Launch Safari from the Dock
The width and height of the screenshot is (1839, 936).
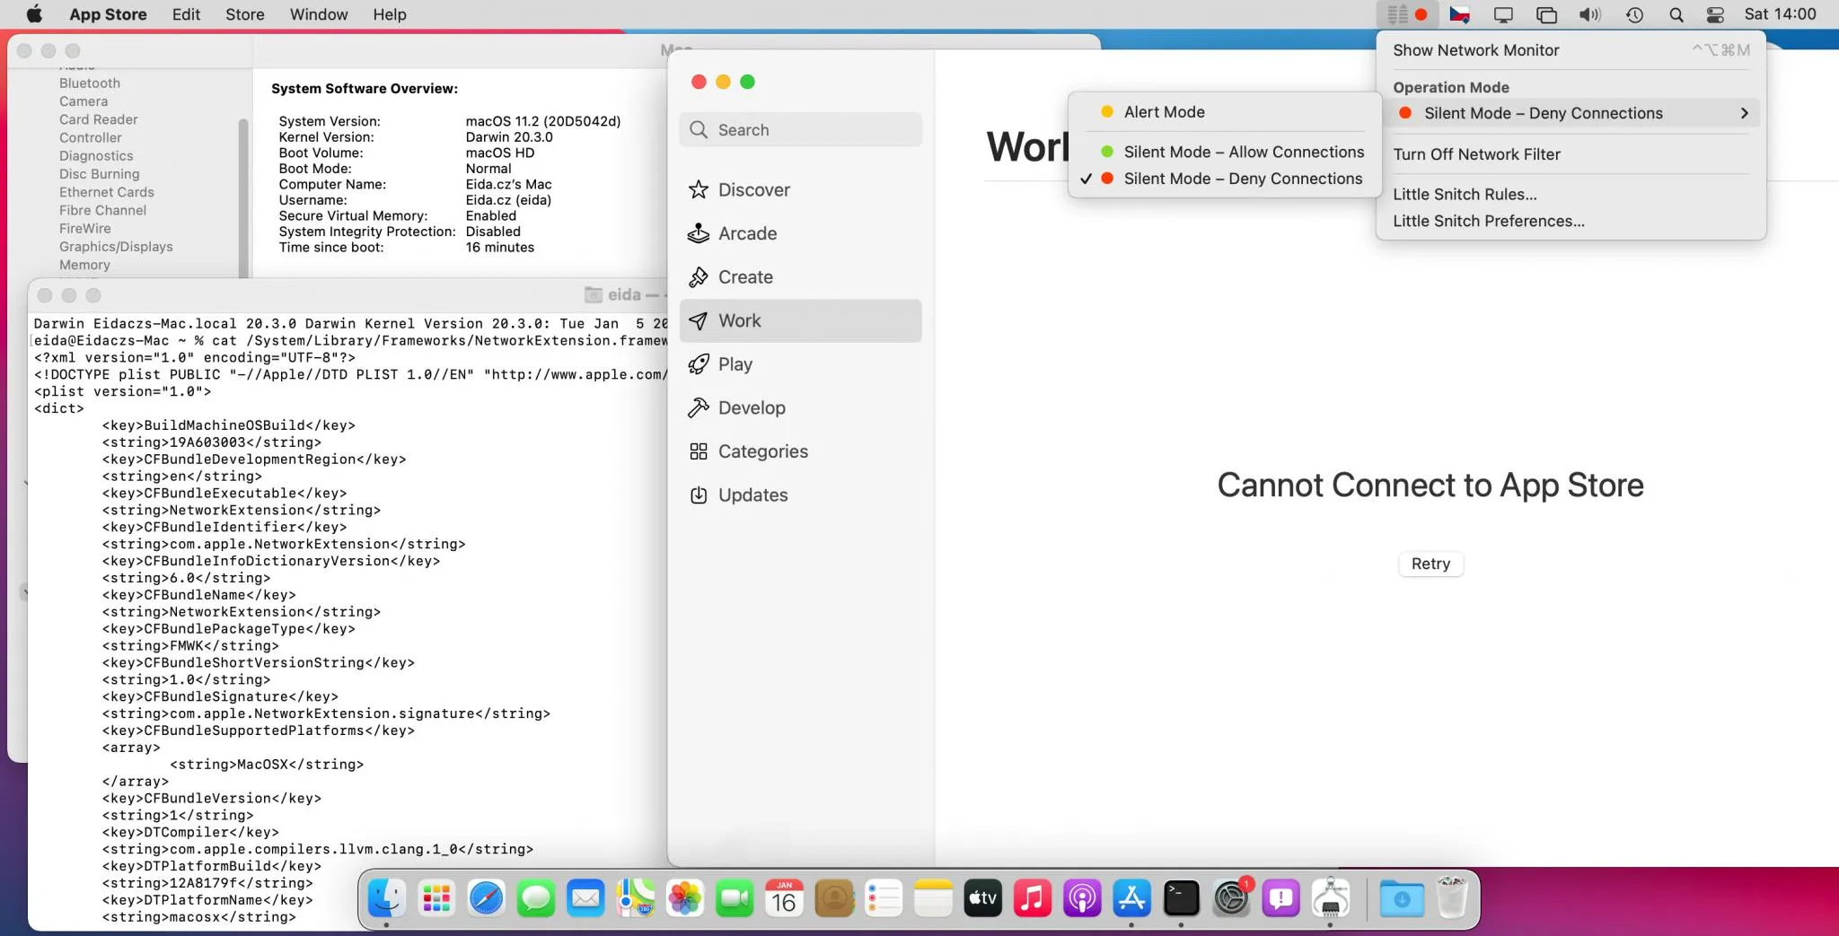[x=486, y=897]
